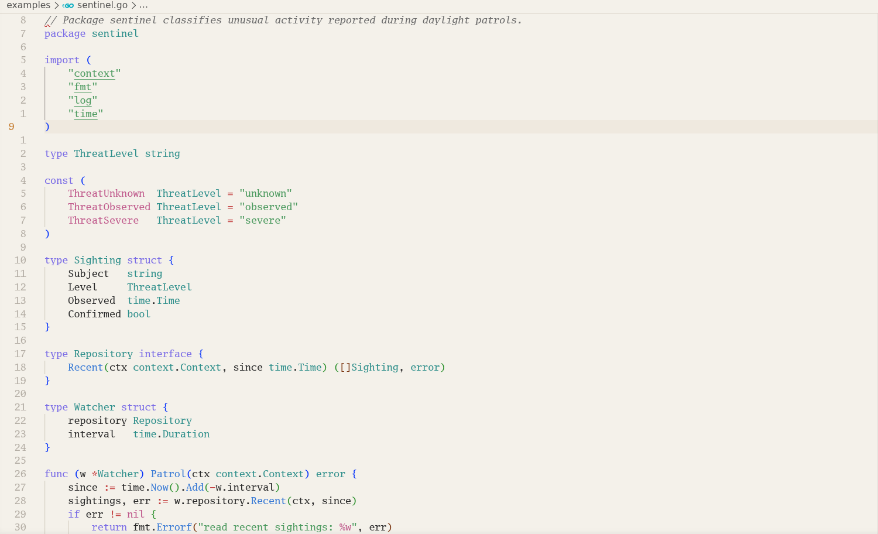Click the "unknown" string literal
Screen dimensions: 878x534
click(x=266, y=193)
